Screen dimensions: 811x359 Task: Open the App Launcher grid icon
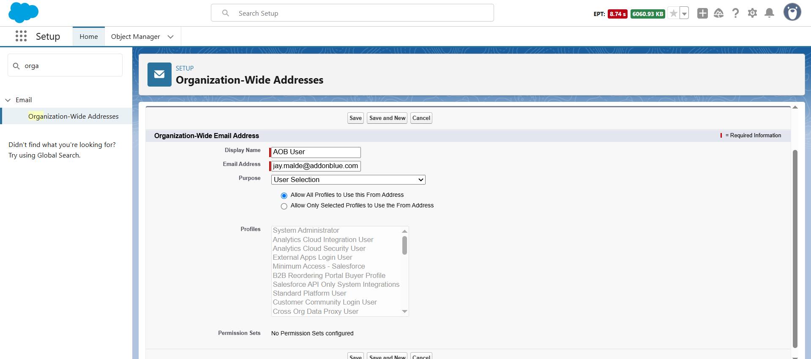pos(21,36)
